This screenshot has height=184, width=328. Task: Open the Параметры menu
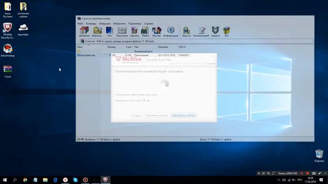tap(135, 24)
